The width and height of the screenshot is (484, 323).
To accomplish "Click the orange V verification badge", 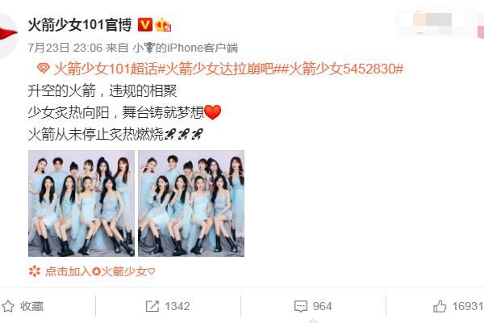I will 145,25.
